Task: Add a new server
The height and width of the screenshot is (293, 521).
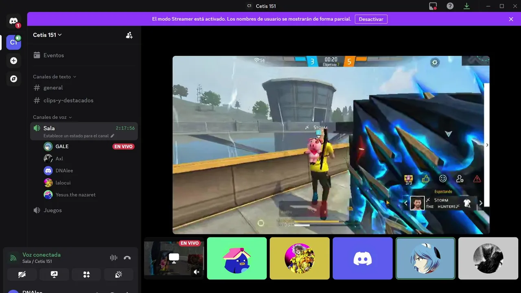Action: tap(13, 61)
